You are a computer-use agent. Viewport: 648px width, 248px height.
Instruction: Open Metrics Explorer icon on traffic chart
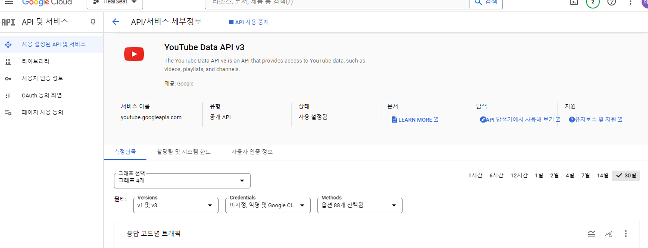(x=609, y=234)
